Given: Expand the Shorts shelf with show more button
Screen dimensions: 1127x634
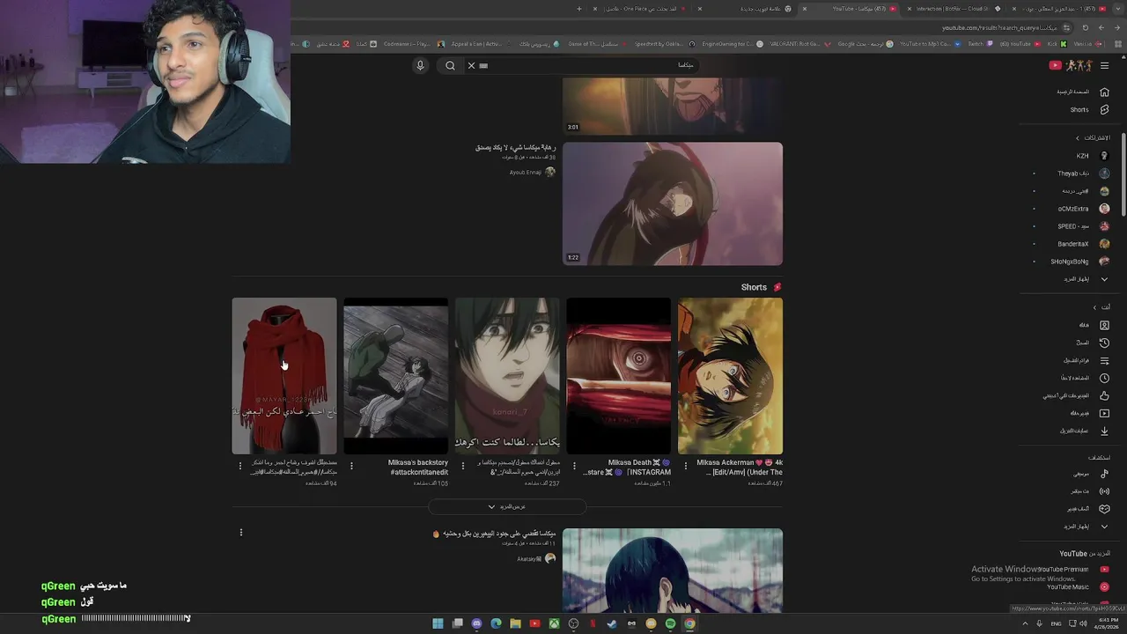Looking at the screenshot, I should click(507, 506).
